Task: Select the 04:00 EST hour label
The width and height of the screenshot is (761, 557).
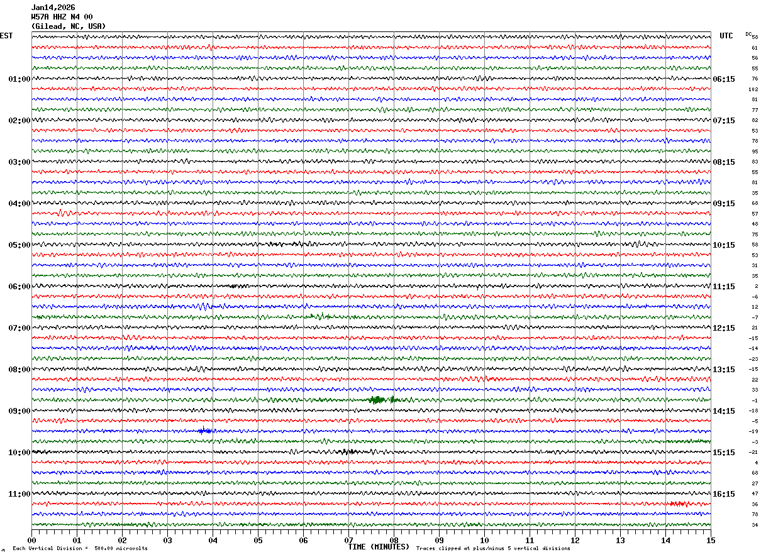Action: [19, 204]
